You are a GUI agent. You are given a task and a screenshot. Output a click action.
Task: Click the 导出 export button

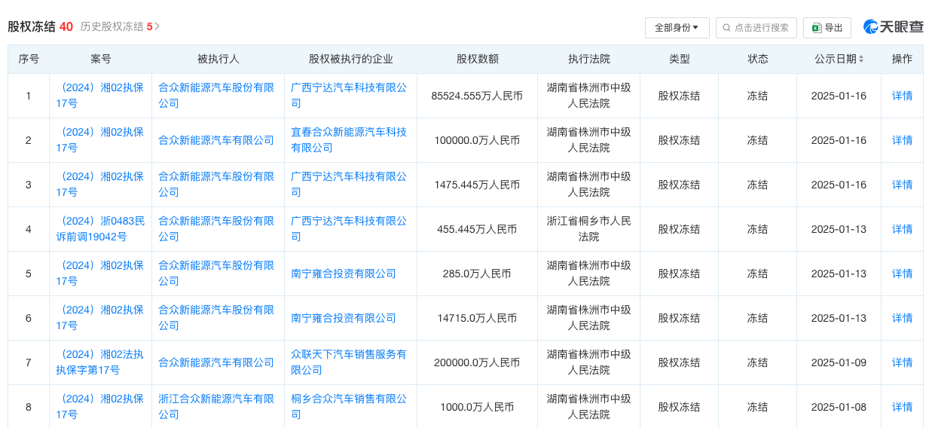tap(827, 28)
